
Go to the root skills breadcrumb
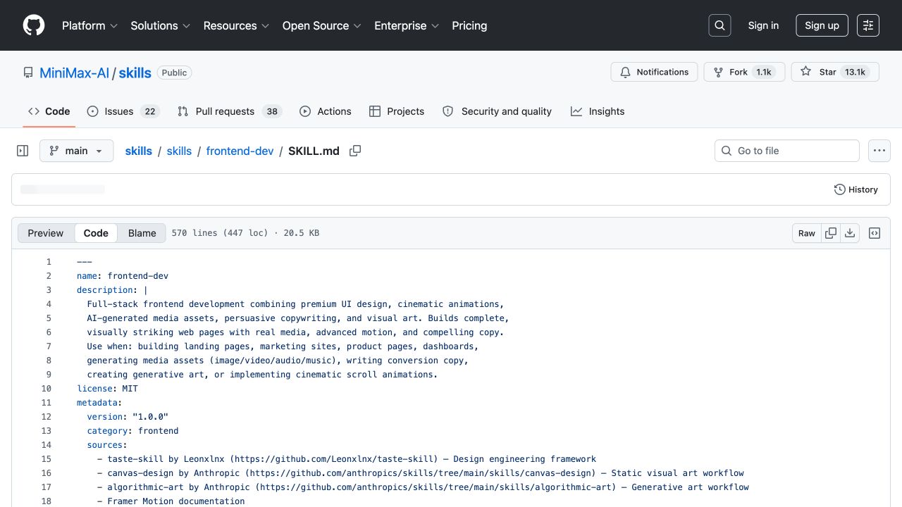(138, 151)
